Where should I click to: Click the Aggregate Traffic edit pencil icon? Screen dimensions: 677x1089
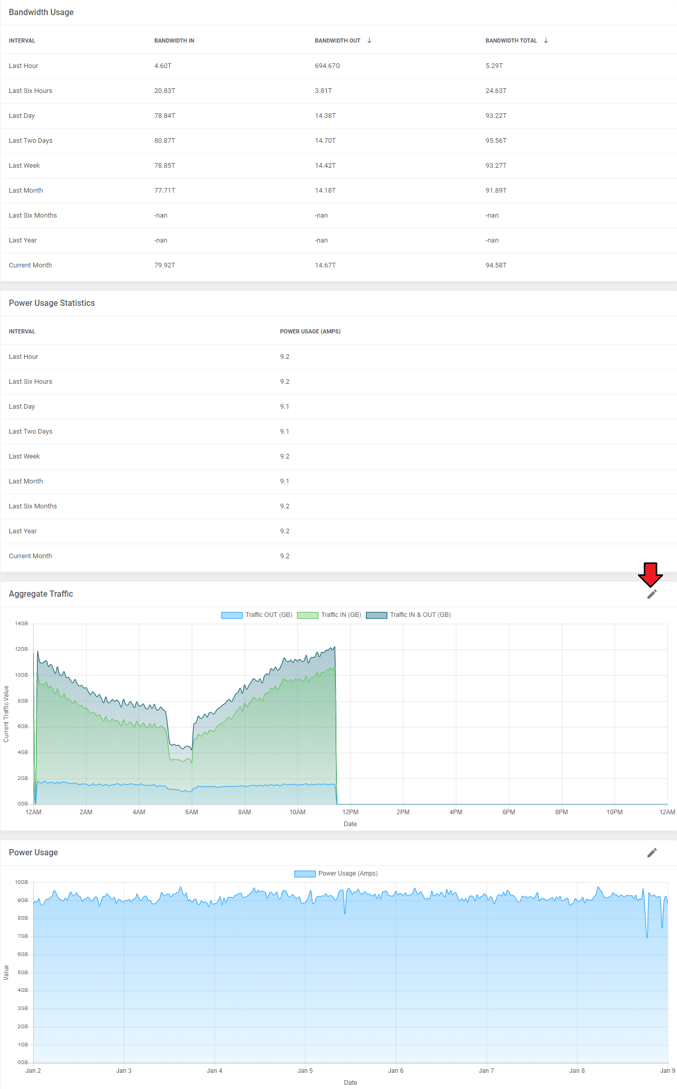pos(652,594)
